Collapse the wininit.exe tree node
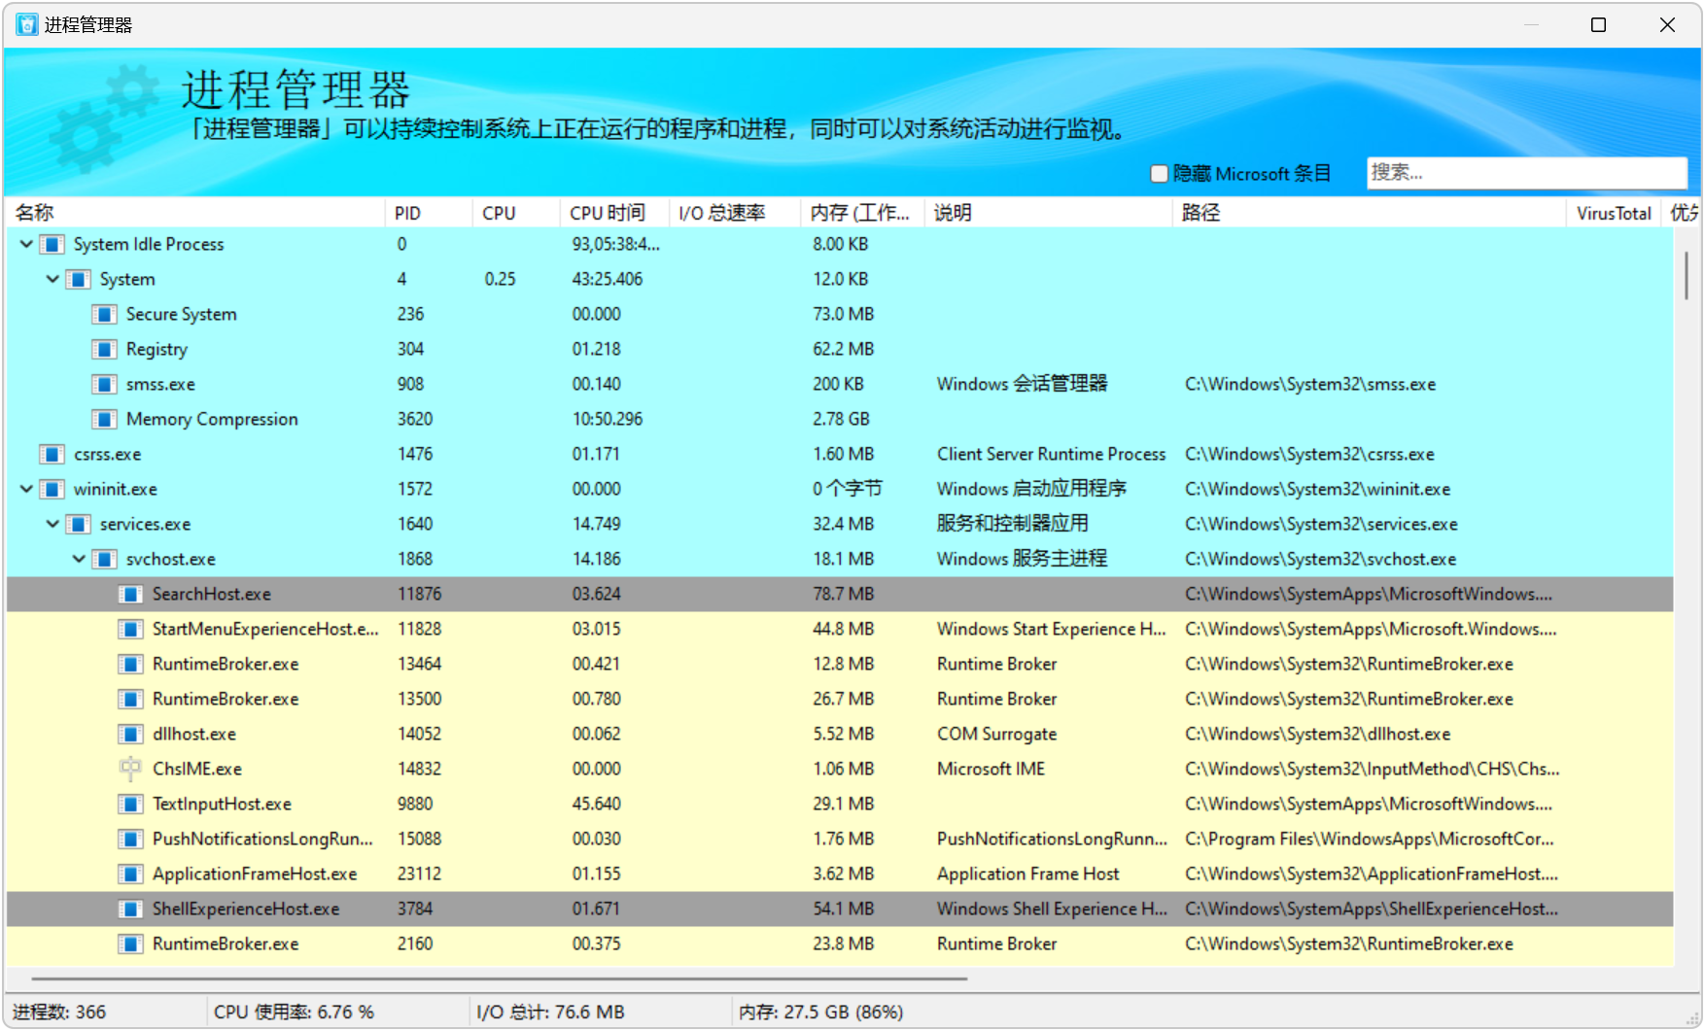Image resolution: width=1705 pixels, height=1031 pixels. pos(26,489)
